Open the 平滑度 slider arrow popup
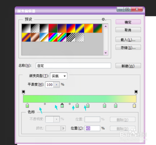 pos(57,85)
